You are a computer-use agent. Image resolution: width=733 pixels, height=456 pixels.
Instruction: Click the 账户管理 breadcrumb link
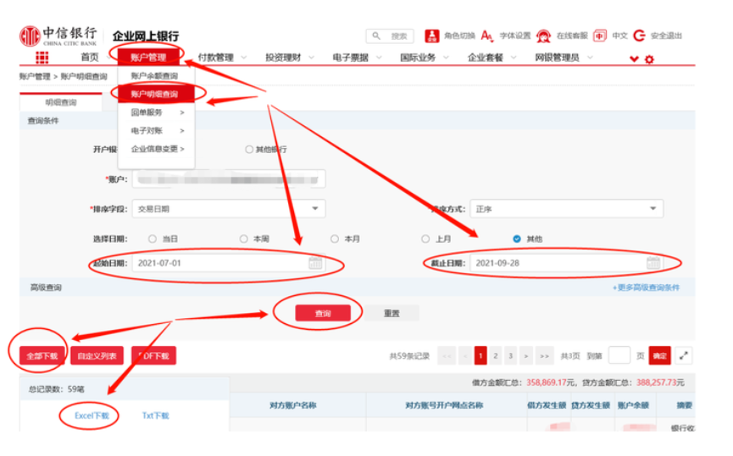[35, 76]
